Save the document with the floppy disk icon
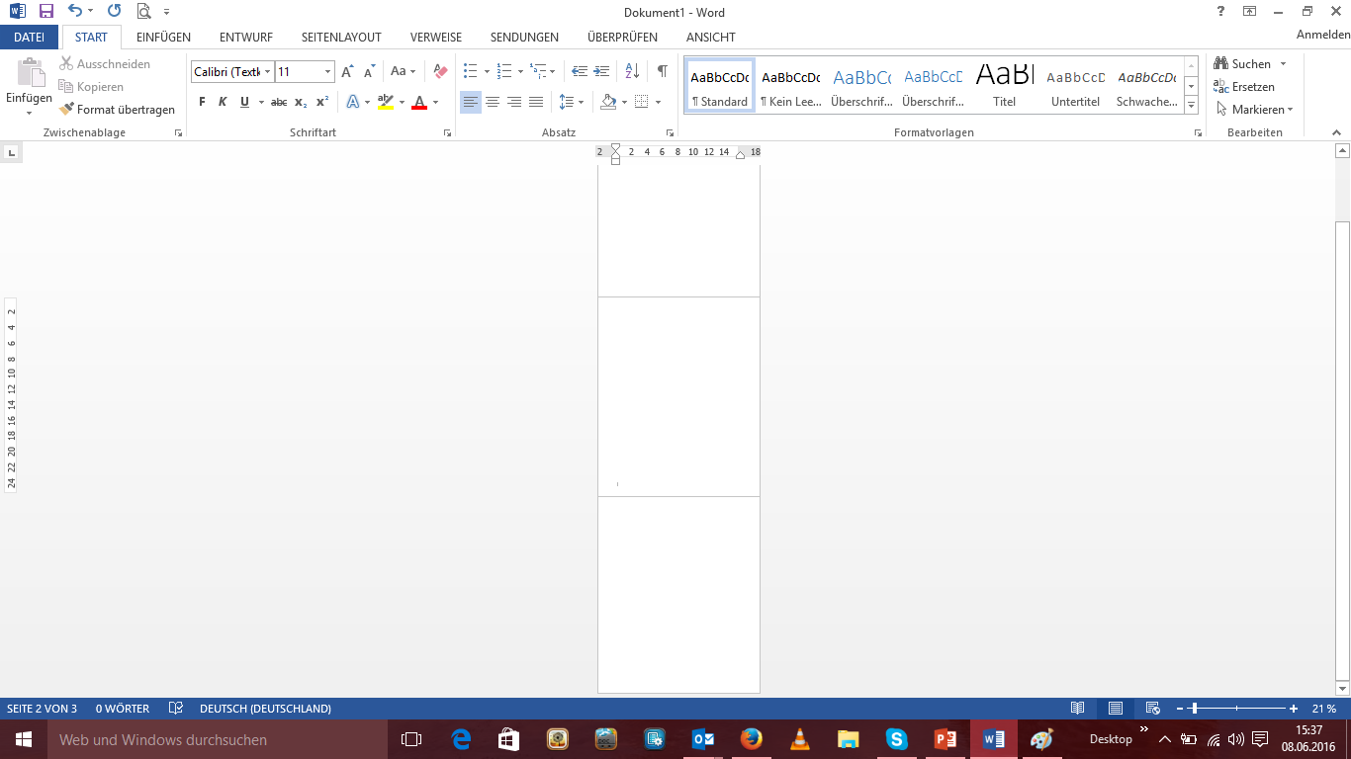The height and width of the screenshot is (759, 1351). pos(45,12)
